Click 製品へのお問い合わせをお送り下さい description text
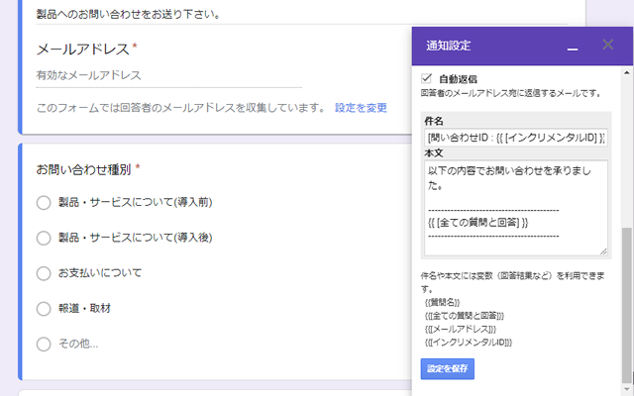634x396 pixels. click(129, 14)
